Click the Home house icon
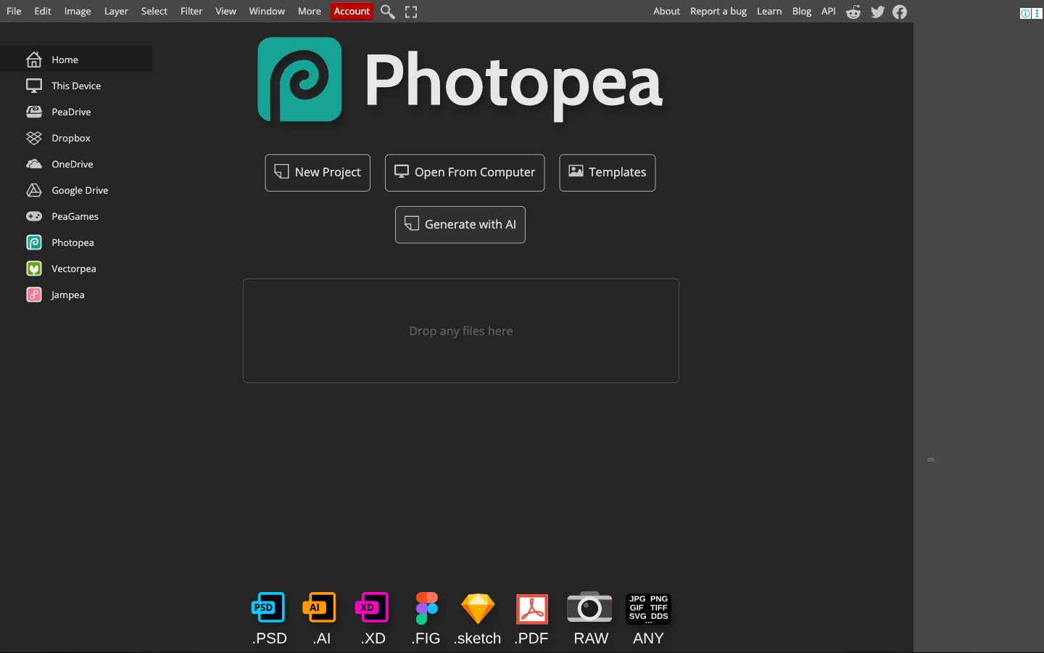1044x653 pixels. (34, 59)
